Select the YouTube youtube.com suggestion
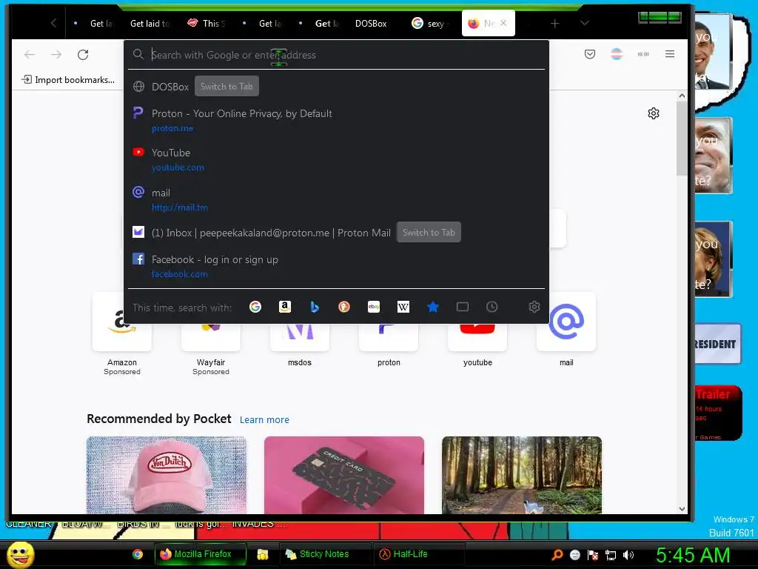Viewport: 758px width, 569px height. pyautogui.click(x=337, y=160)
